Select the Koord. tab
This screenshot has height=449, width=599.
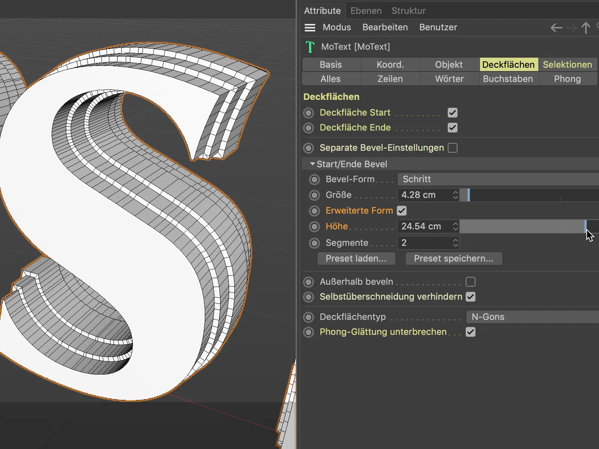pos(390,64)
